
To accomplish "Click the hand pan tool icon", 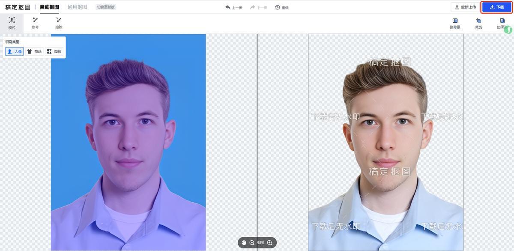I will 244,242.
